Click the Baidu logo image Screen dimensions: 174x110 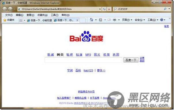(x=86, y=36)
